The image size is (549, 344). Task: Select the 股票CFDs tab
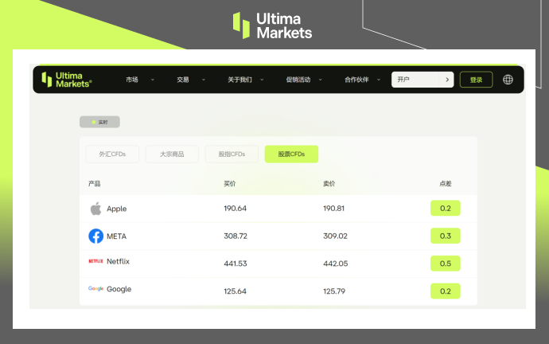[291, 154]
